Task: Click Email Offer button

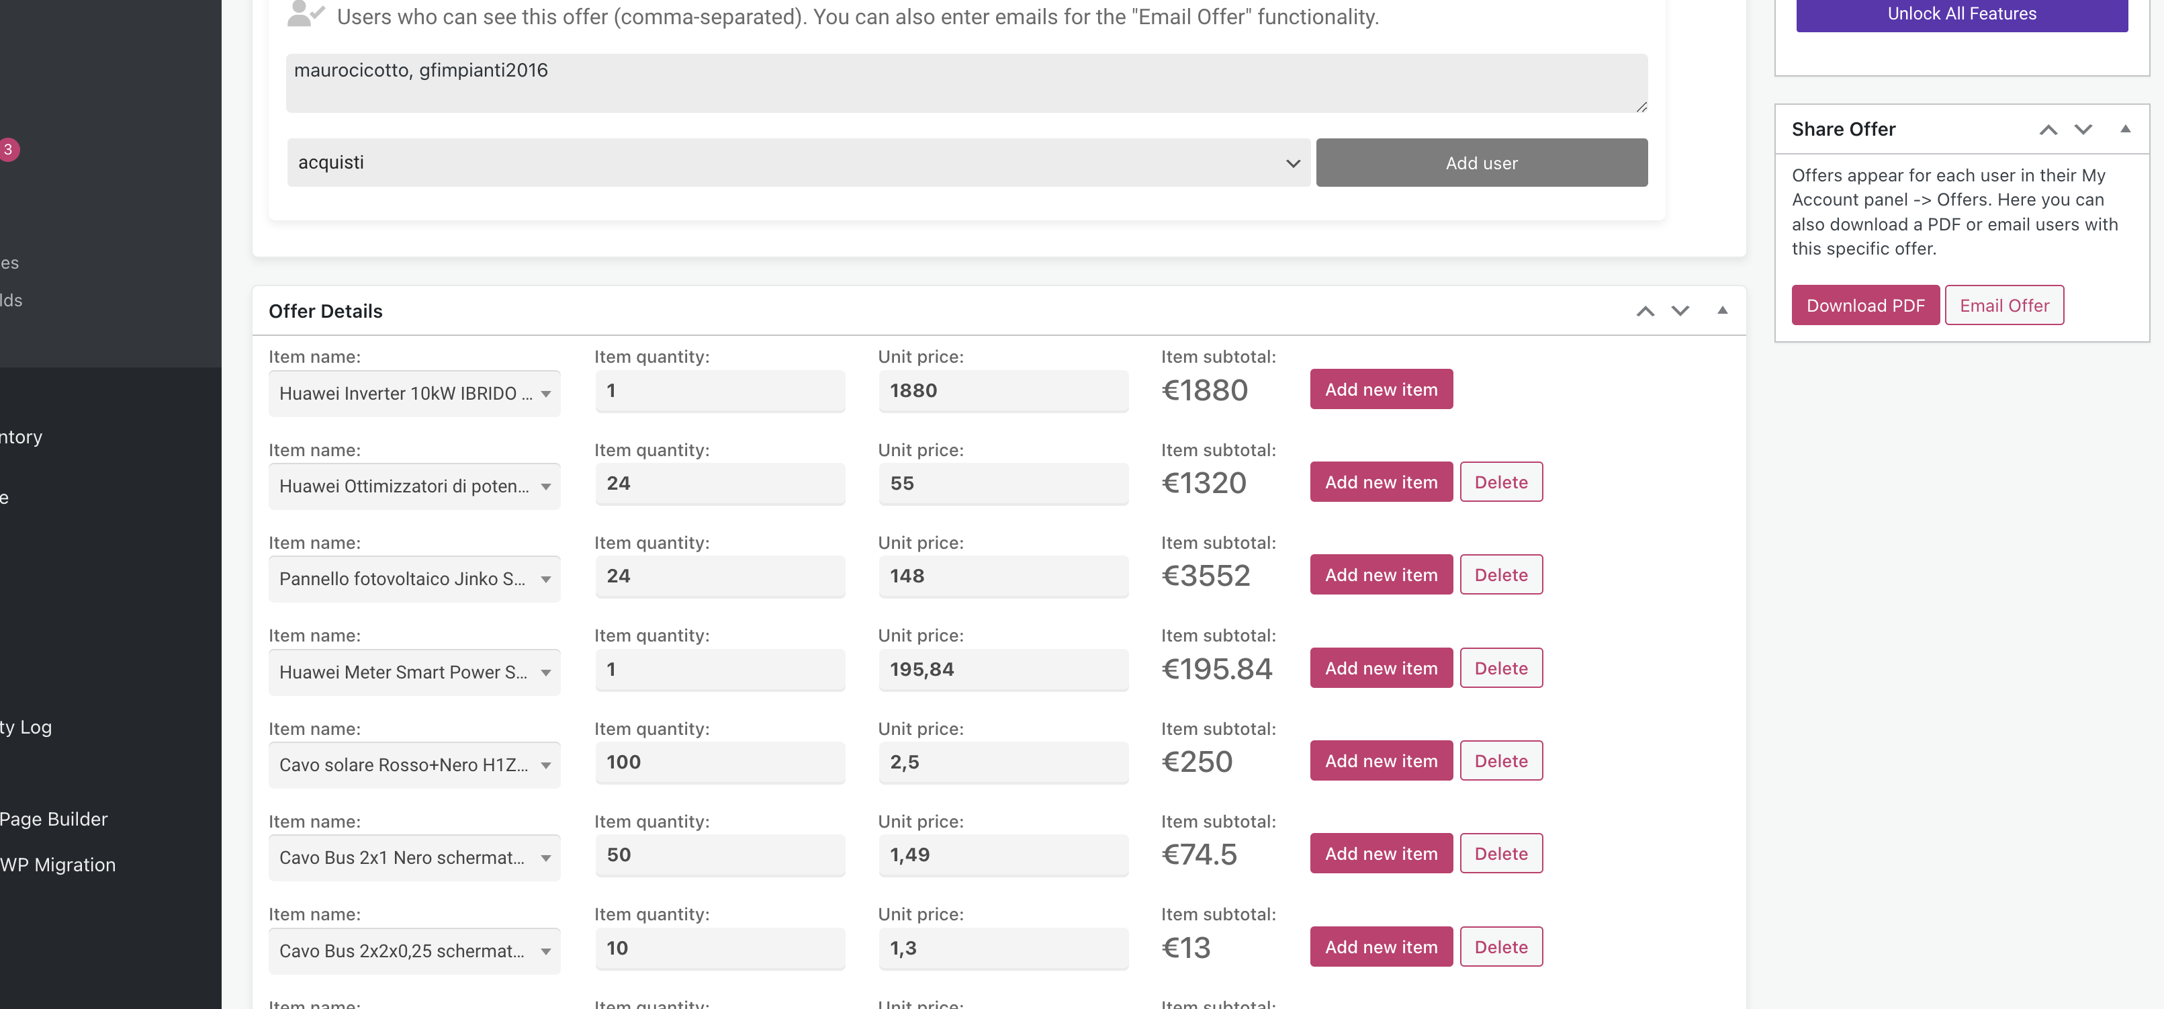Action: coord(2004,305)
